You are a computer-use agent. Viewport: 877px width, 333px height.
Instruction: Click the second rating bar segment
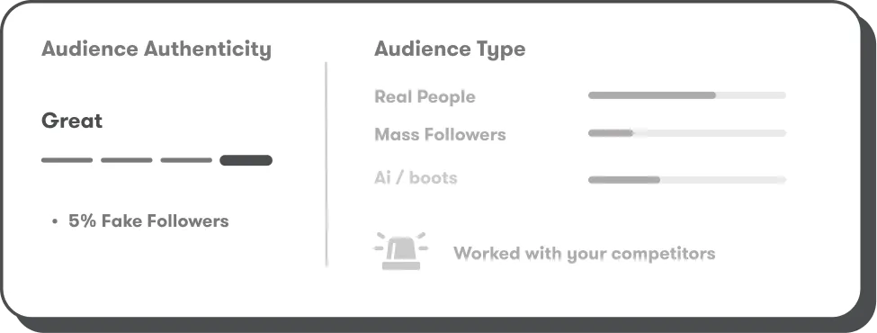(127, 160)
